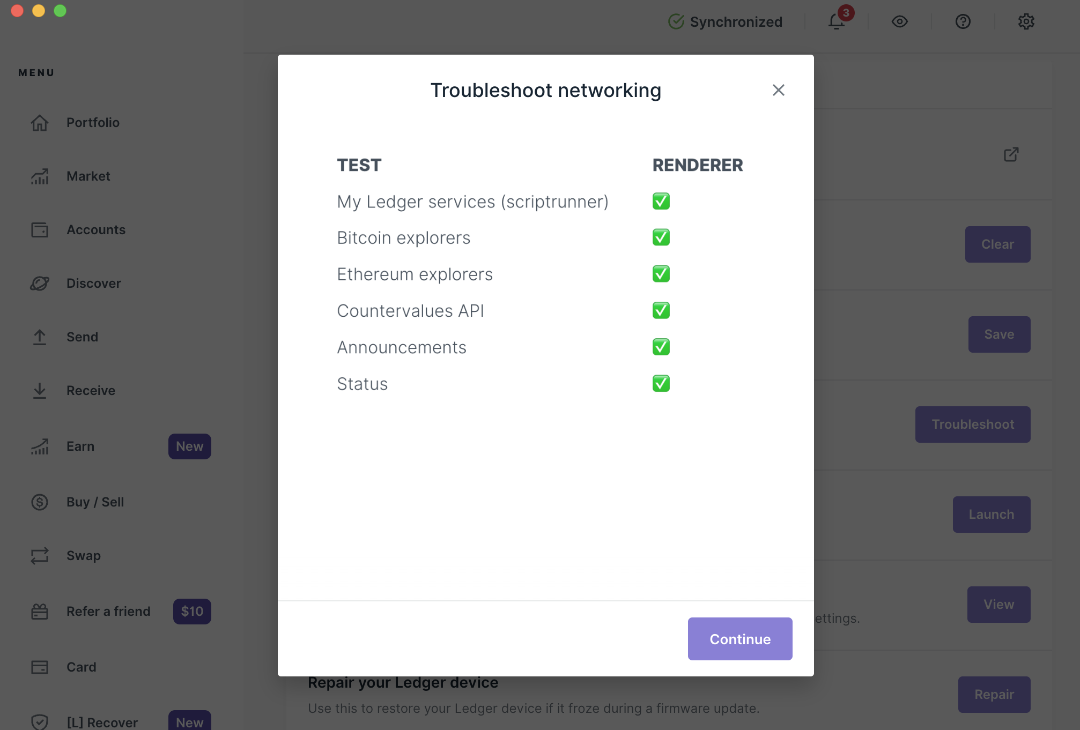Toggle the eye discreet mode icon
The image size is (1080, 730).
(x=899, y=22)
